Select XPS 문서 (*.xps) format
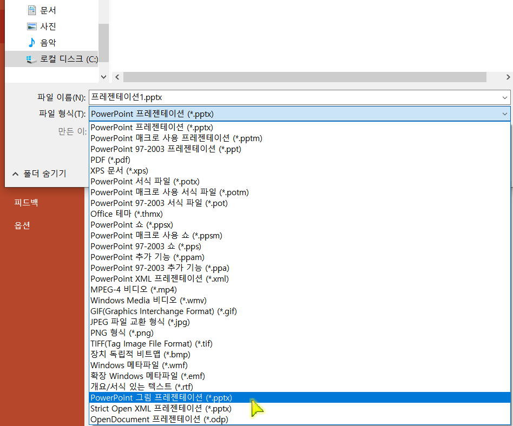This screenshot has width=513, height=426. 300,171
